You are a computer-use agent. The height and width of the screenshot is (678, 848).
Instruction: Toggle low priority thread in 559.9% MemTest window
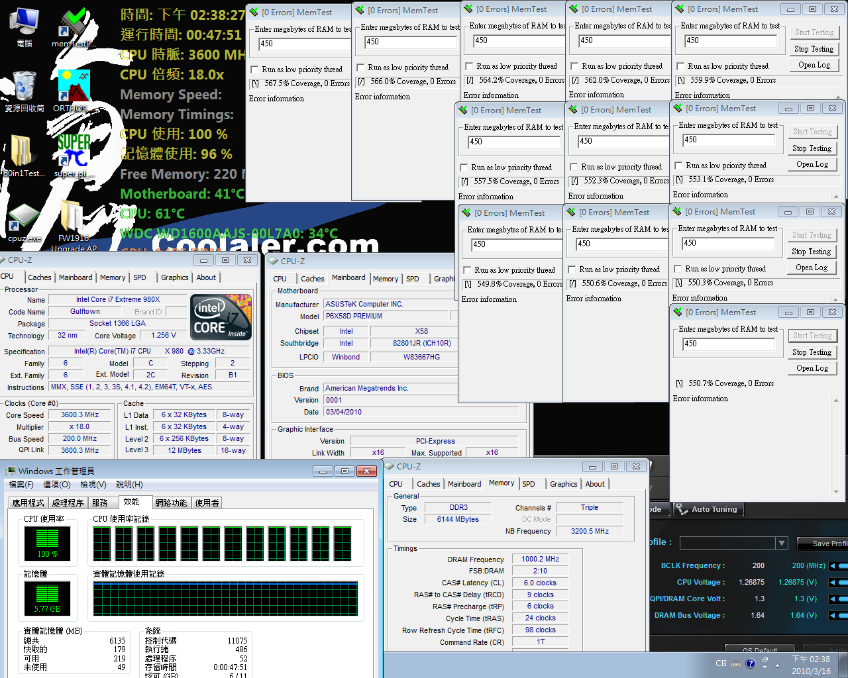coord(680,66)
